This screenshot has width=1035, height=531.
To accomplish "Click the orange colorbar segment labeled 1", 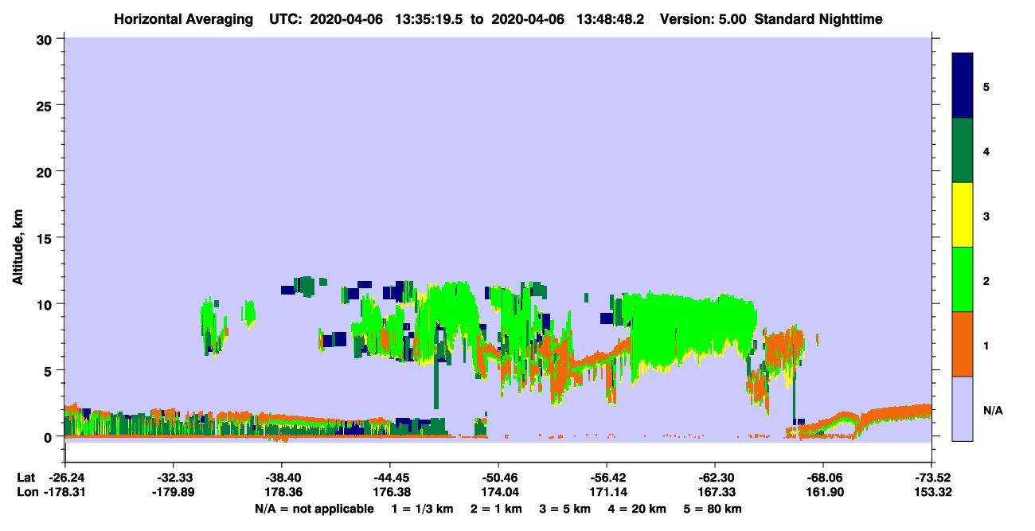I will [x=963, y=344].
